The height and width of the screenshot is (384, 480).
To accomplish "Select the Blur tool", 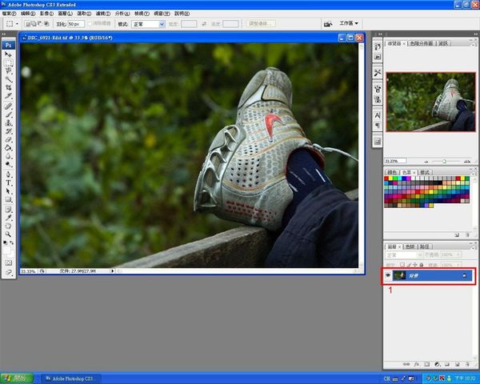I will coord(8,156).
